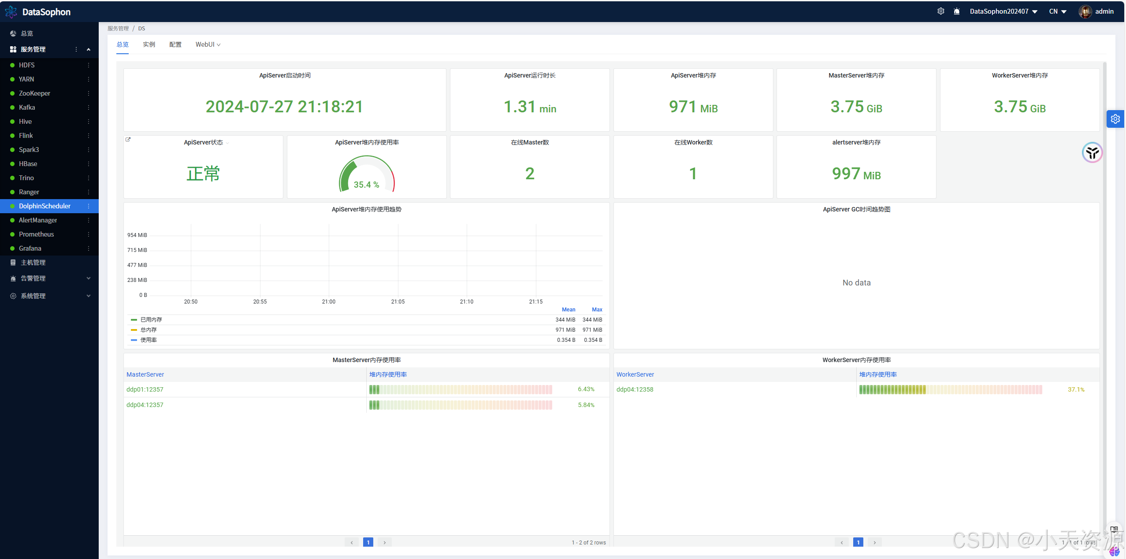The height and width of the screenshot is (559, 1126).
Task: Open Ranger service options menu dots
Action: click(x=89, y=192)
